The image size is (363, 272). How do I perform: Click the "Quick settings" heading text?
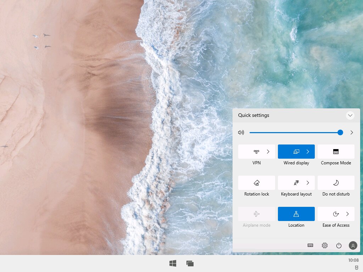[x=253, y=115]
